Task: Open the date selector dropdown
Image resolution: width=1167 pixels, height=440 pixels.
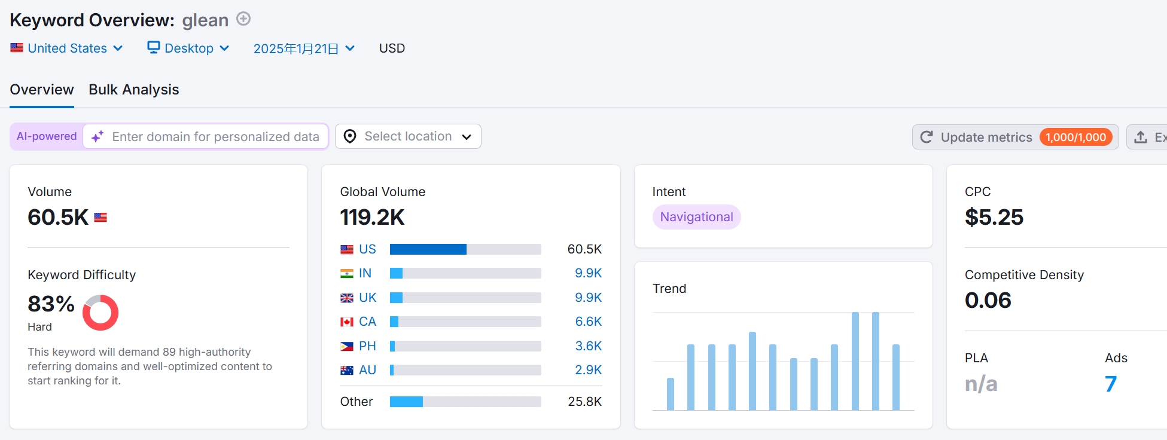Action: pyautogui.click(x=304, y=49)
